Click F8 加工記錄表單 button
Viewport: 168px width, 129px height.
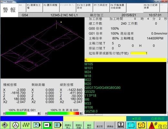151,8
